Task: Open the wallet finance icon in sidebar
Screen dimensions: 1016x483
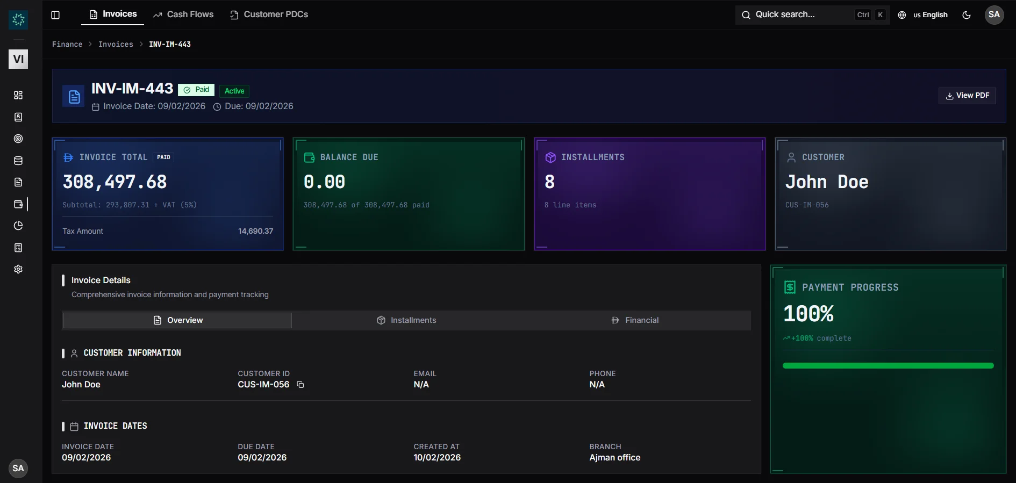Action: [18, 204]
